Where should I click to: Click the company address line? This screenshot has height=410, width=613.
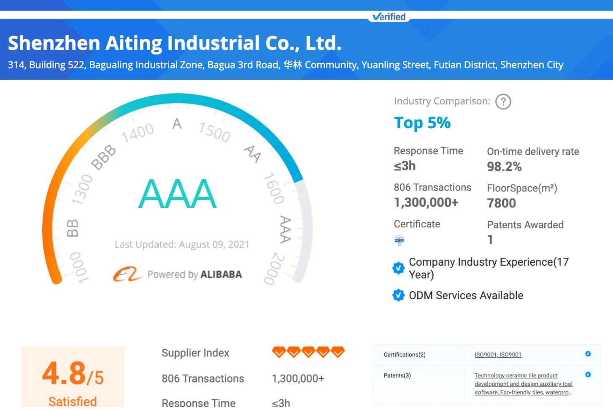click(286, 65)
